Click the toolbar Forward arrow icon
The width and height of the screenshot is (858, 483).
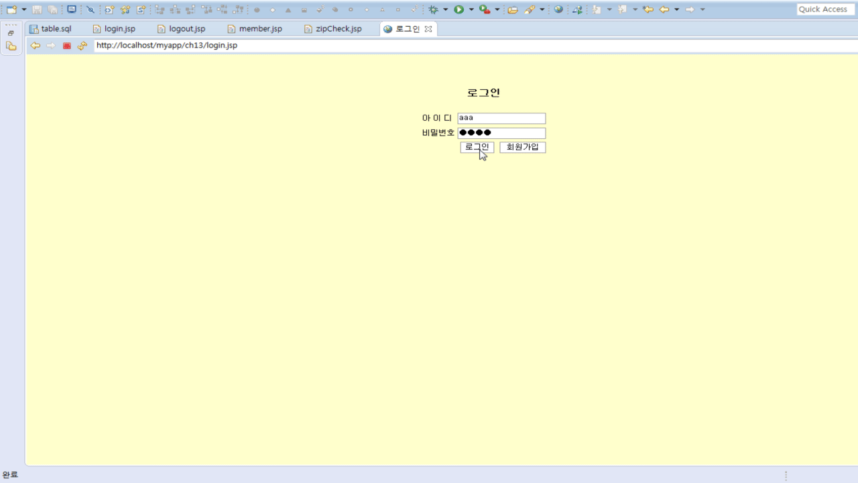690,9
